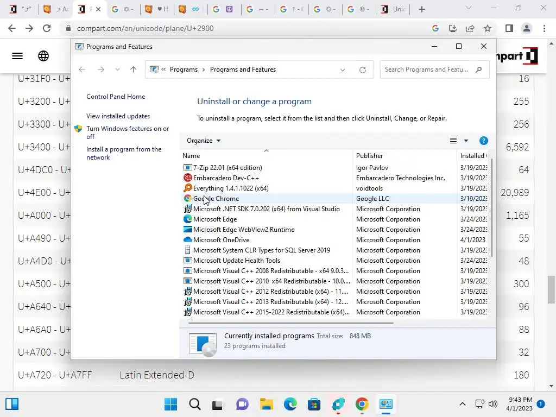Open Control Panel Home link

(116, 97)
